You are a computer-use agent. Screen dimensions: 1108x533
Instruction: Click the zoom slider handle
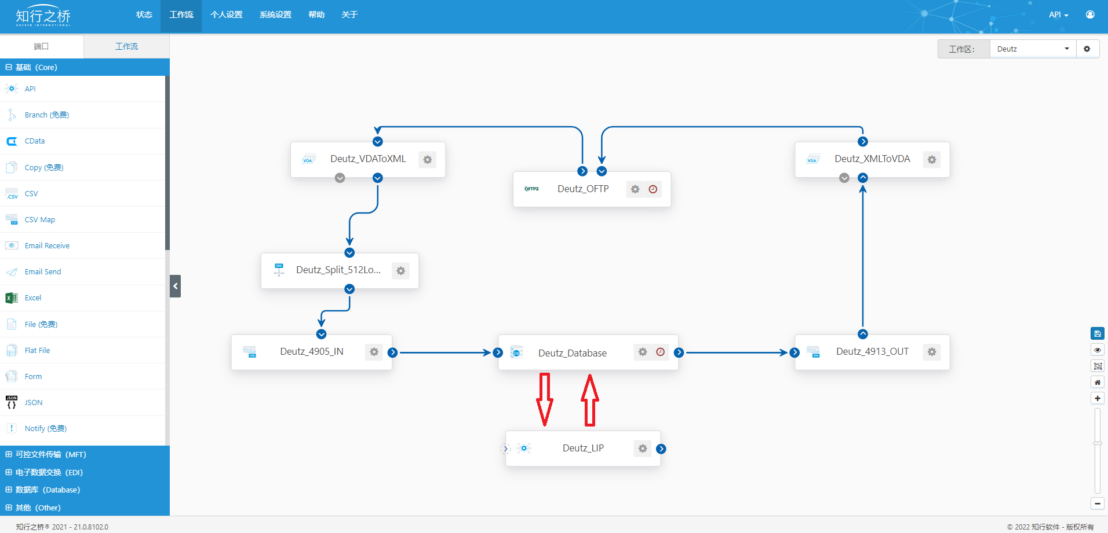1097,443
